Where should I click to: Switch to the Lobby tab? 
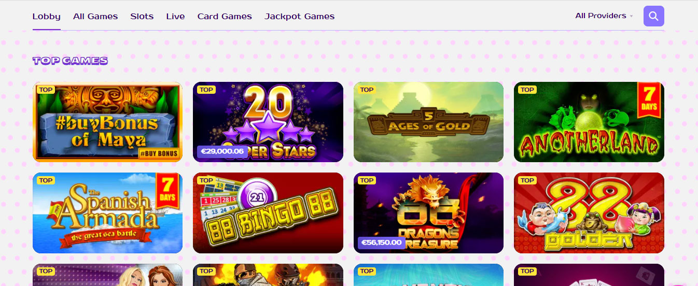[47, 16]
